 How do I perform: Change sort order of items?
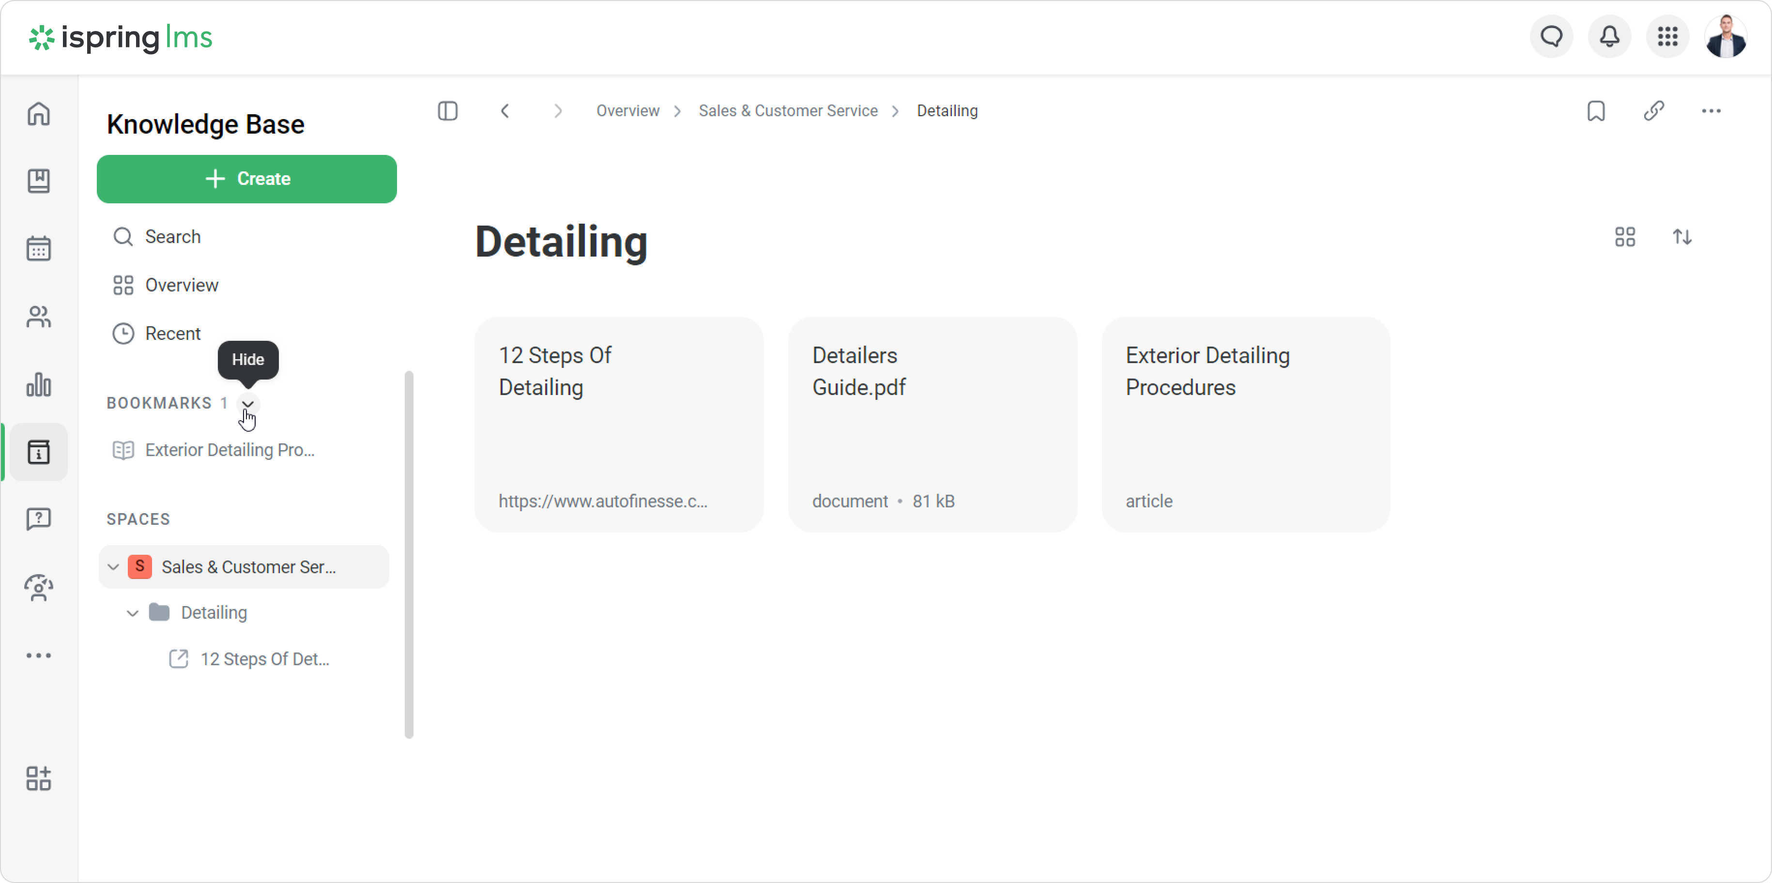click(1682, 237)
